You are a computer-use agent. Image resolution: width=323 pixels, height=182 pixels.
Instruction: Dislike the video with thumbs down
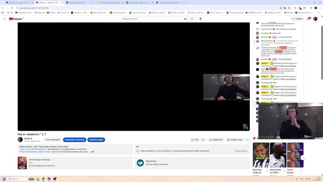pyautogui.click(x=203, y=140)
